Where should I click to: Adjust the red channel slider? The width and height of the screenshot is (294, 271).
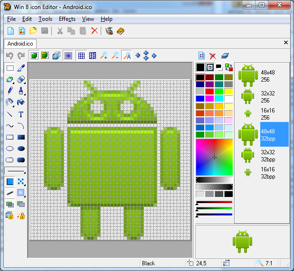tap(214, 203)
